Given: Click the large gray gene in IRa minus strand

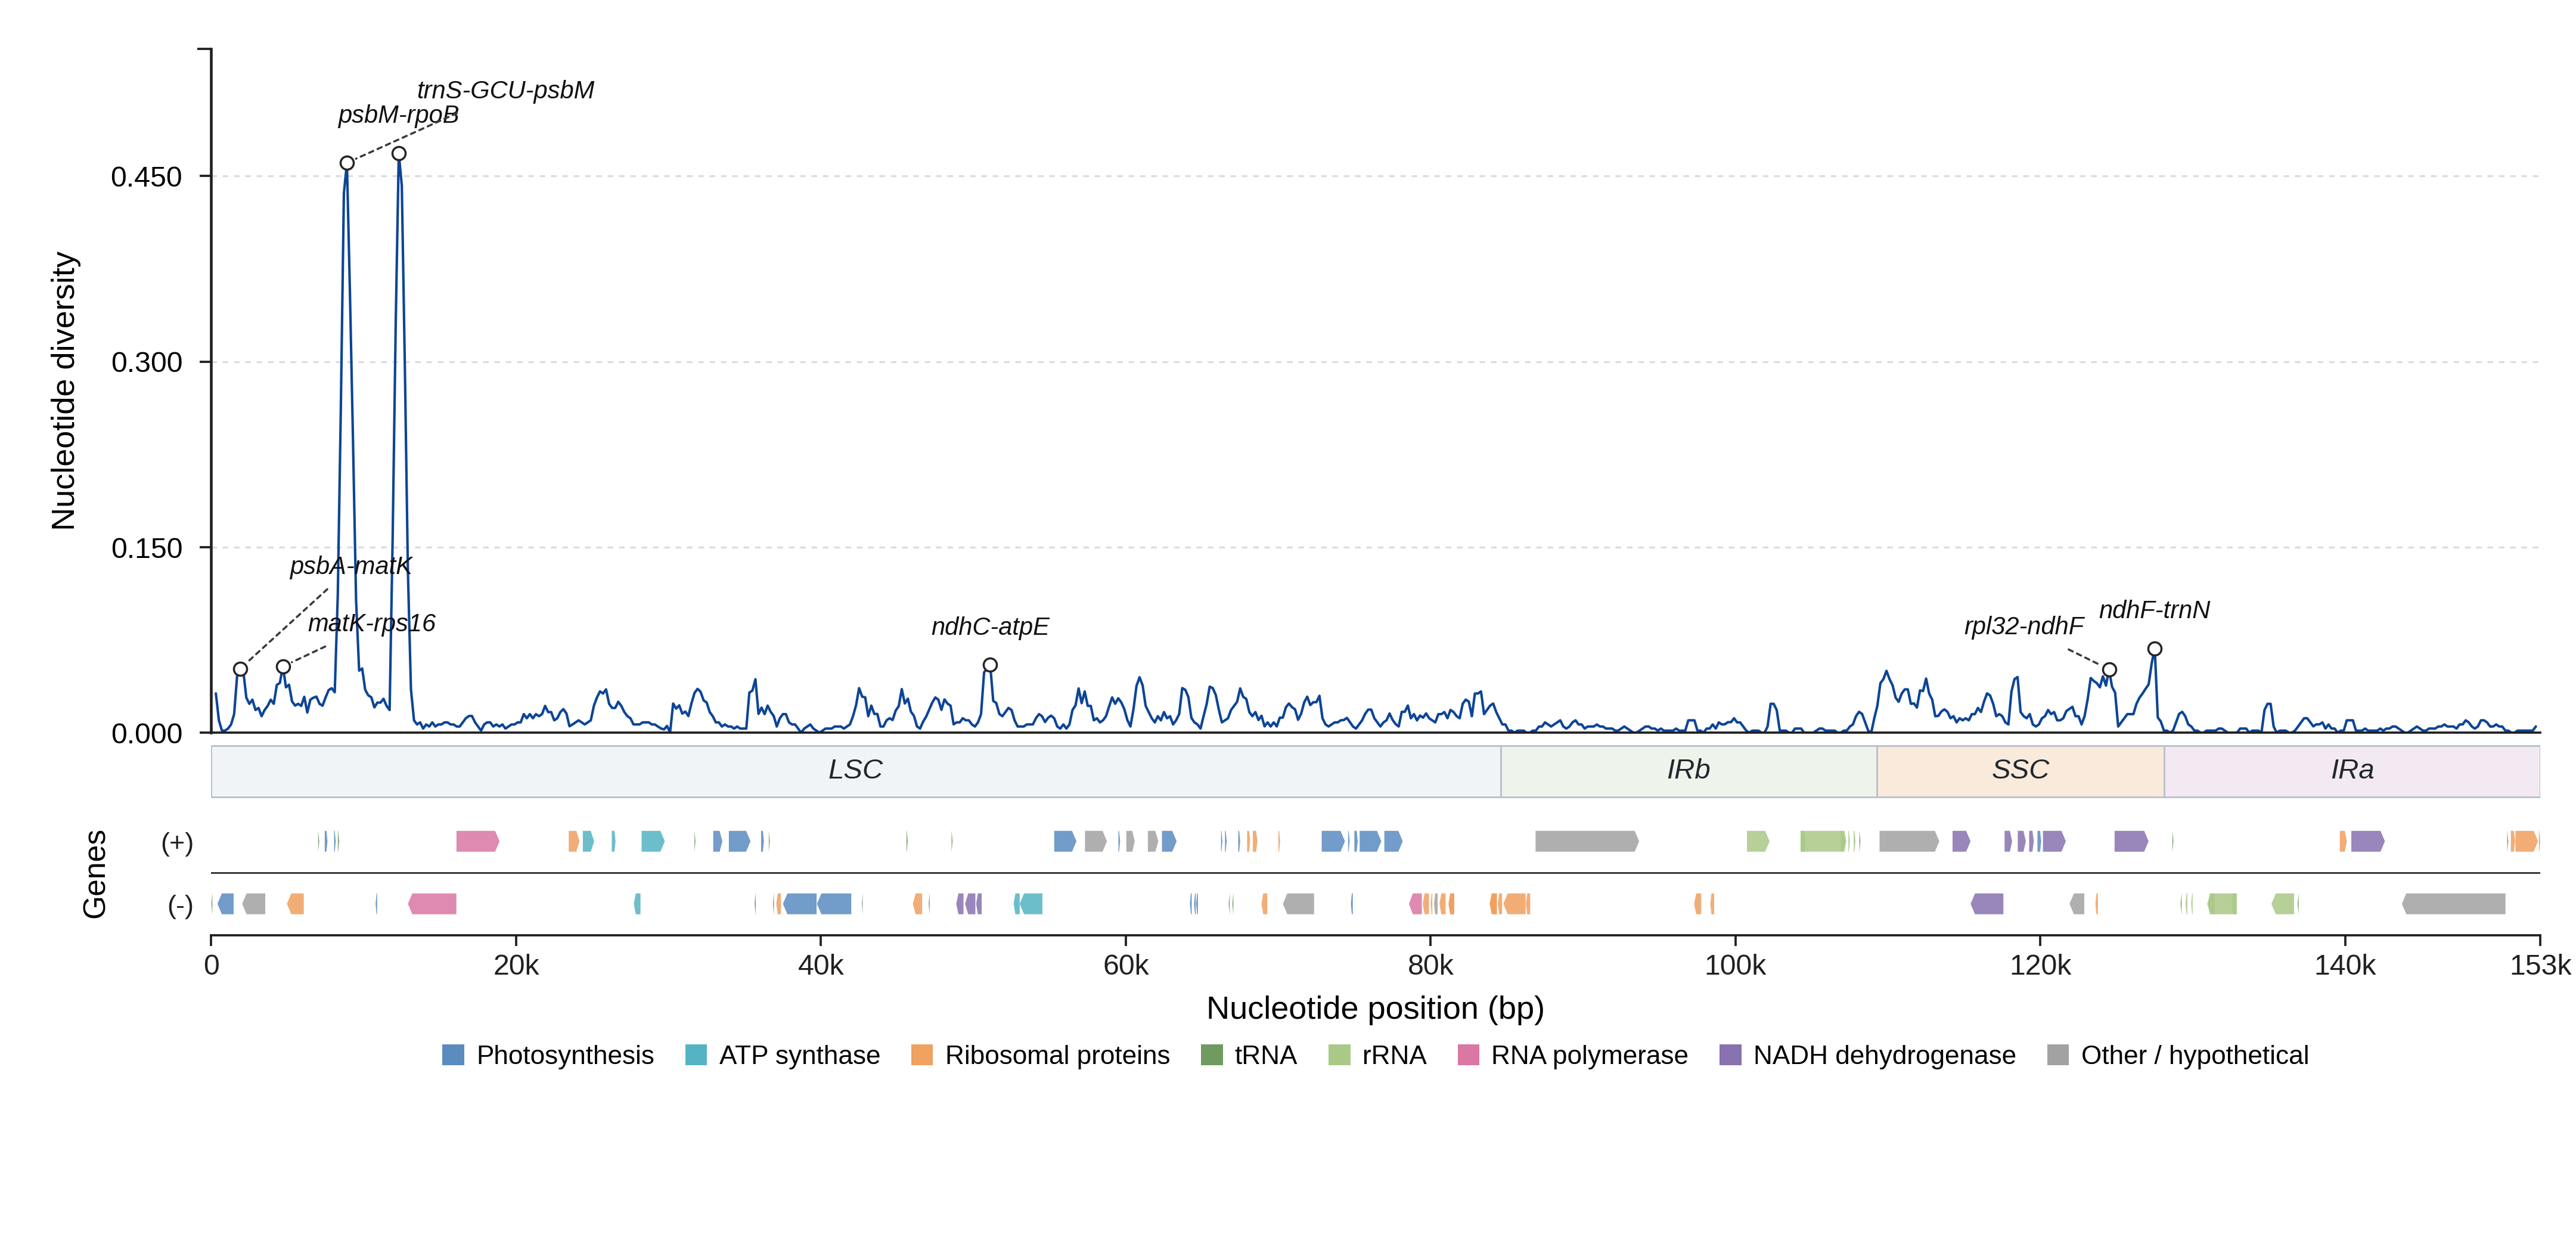Looking at the screenshot, I should pyautogui.click(x=2454, y=904).
